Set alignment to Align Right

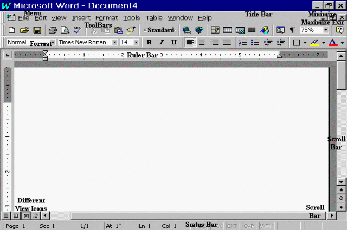click(x=214, y=42)
